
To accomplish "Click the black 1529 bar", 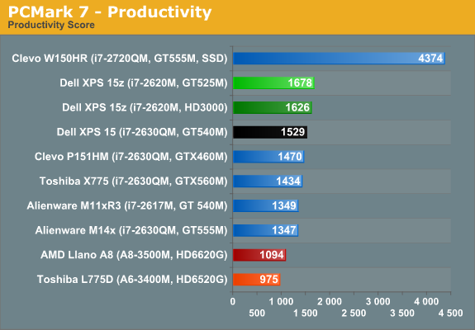I will [270, 132].
